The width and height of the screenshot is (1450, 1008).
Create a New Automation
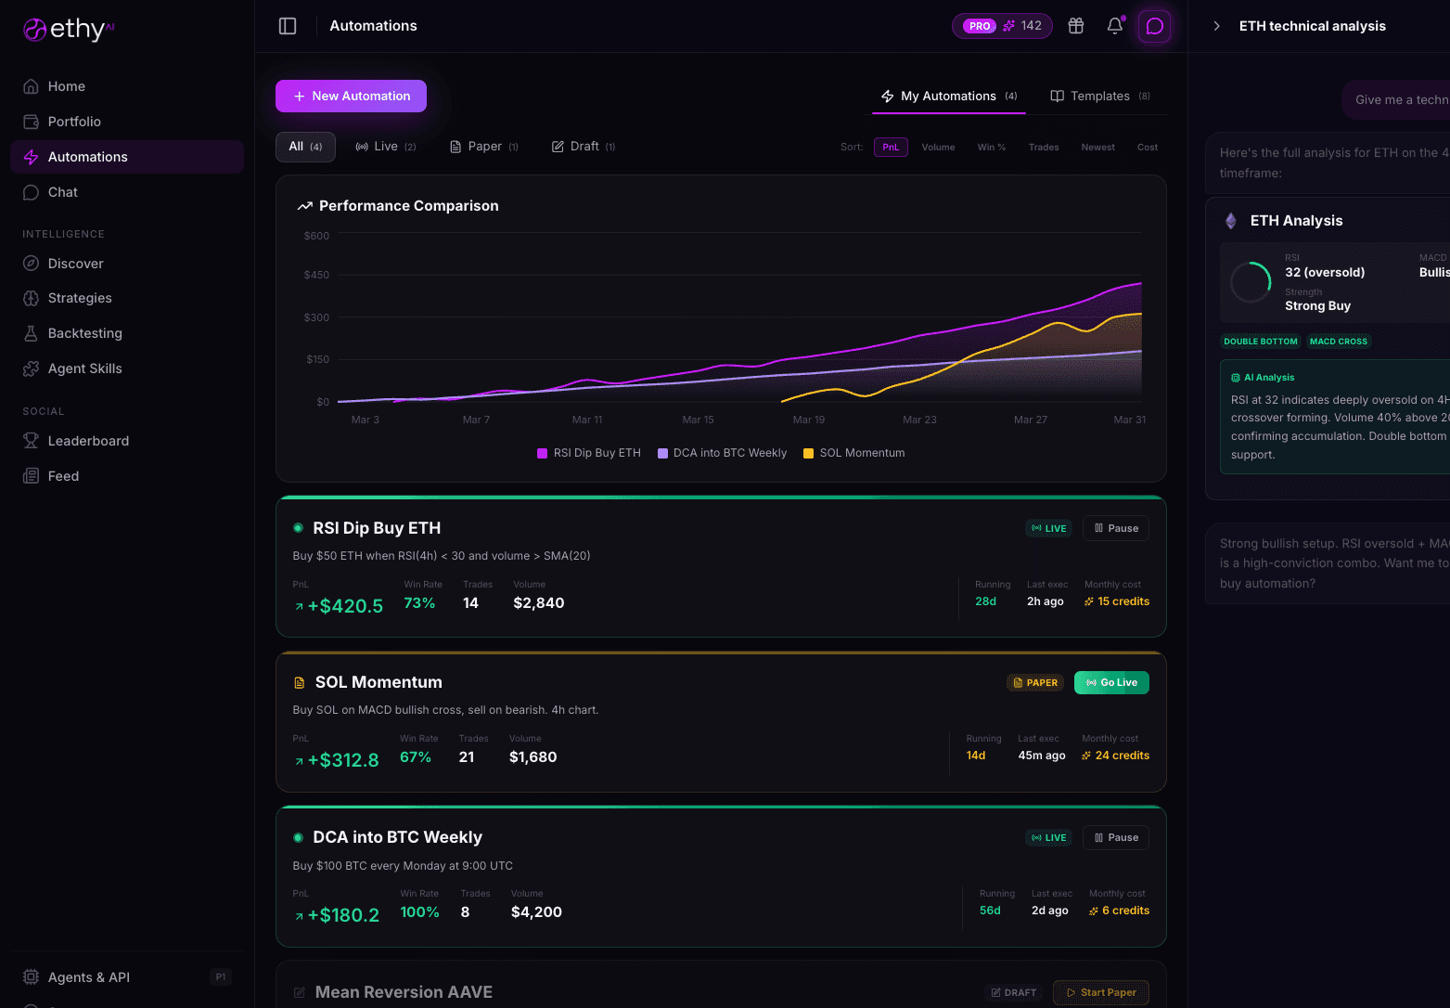(x=351, y=97)
